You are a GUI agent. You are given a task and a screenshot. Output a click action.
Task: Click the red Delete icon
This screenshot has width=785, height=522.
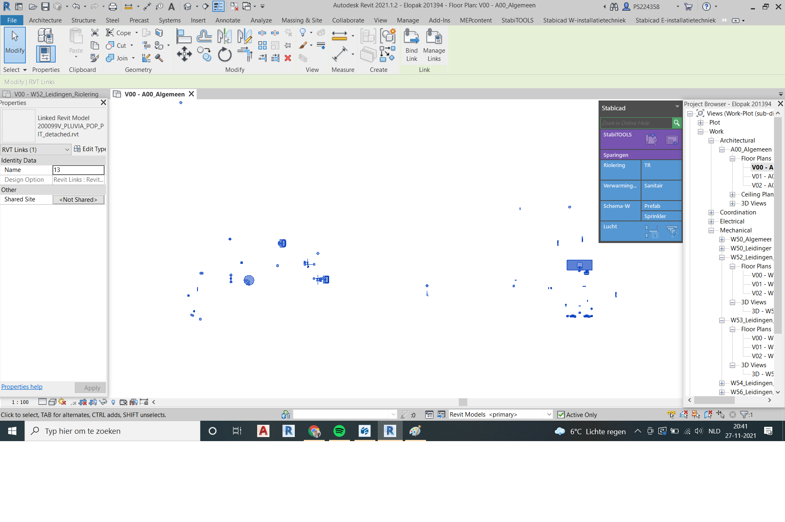coord(288,58)
